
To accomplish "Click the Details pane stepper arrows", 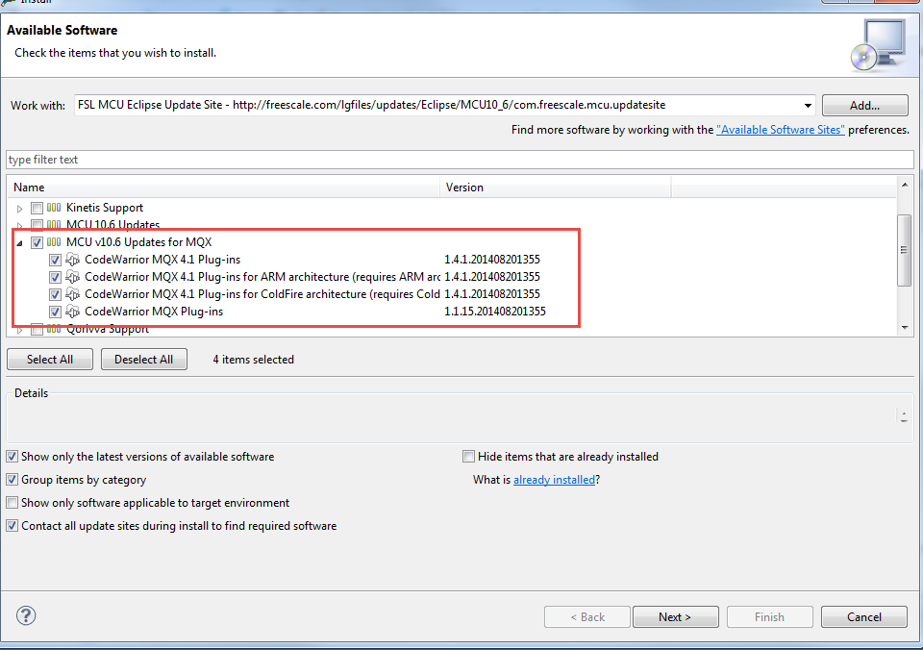I will [x=904, y=417].
